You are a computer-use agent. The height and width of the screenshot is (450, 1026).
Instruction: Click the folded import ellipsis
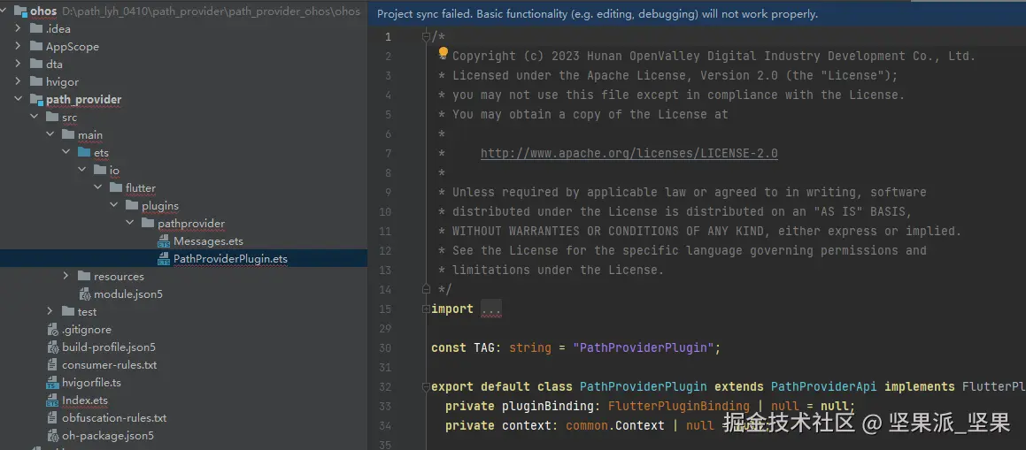[490, 309]
